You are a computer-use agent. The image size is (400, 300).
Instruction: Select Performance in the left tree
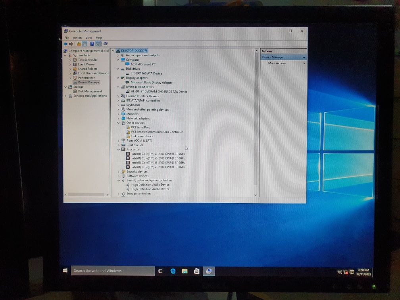pyautogui.click(x=87, y=78)
